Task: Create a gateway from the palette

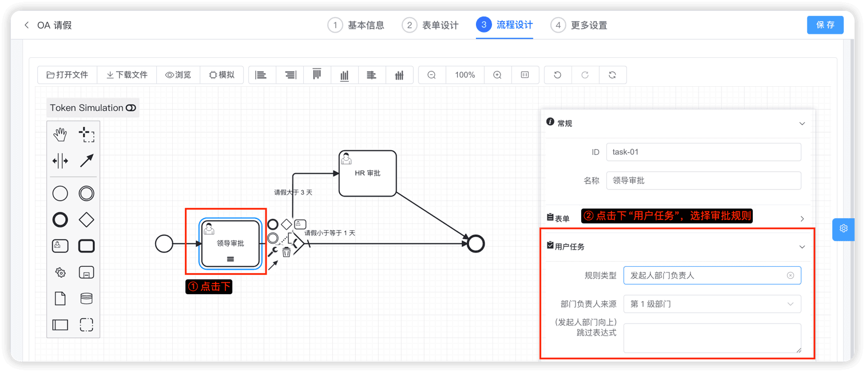Action: [86, 220]
